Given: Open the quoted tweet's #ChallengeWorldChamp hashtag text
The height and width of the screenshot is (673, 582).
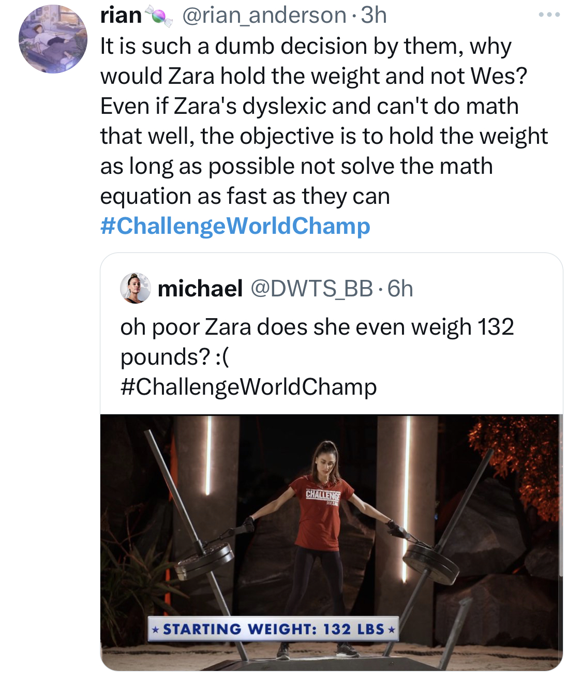Looking at the screenshot, I should pyautogui.click(x=249, y=387).
